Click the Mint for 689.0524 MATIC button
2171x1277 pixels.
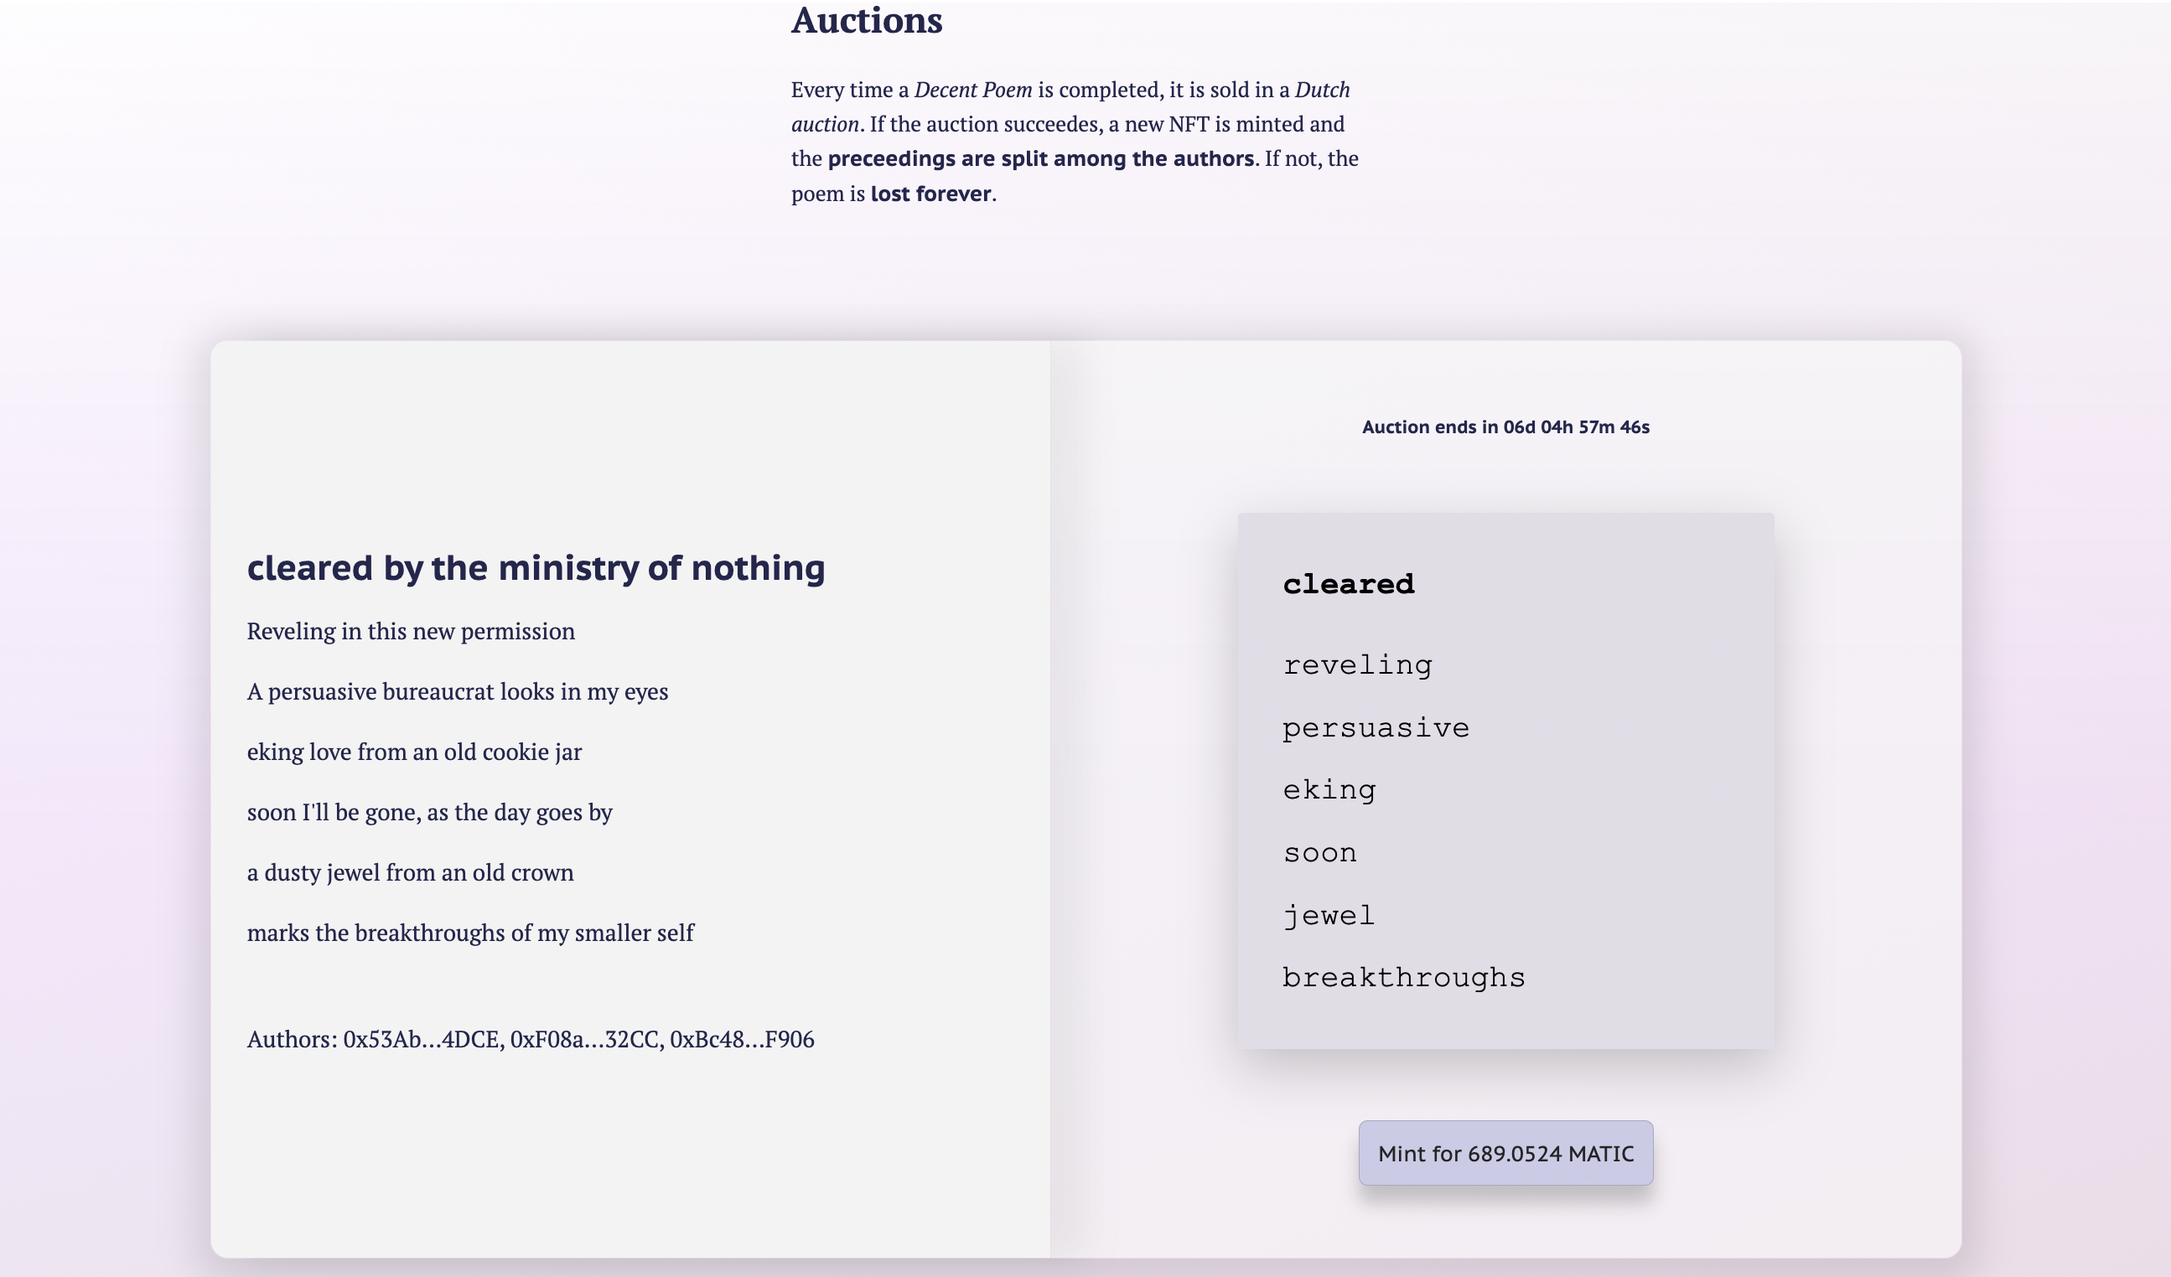click(1505, 1153)
